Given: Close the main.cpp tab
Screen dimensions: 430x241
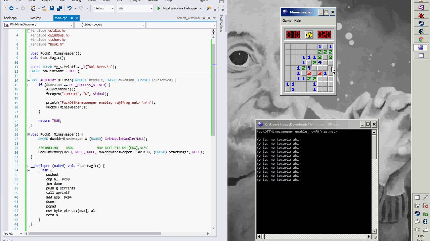Looking at the screenshot, I should tap(77, 18).
